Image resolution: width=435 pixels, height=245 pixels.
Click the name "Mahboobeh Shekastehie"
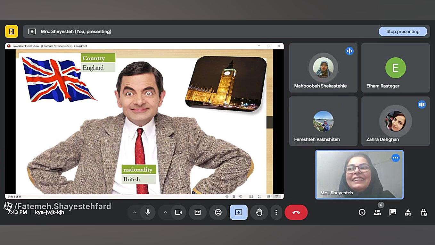click(x=320, y=86)
